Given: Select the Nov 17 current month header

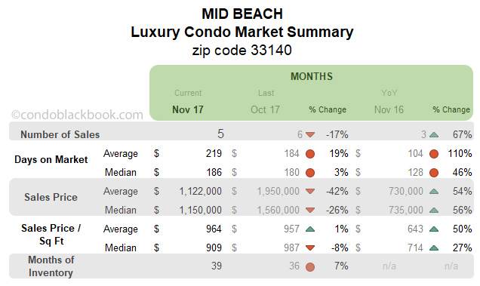Looking at the screenshot, I should point(188,109).
